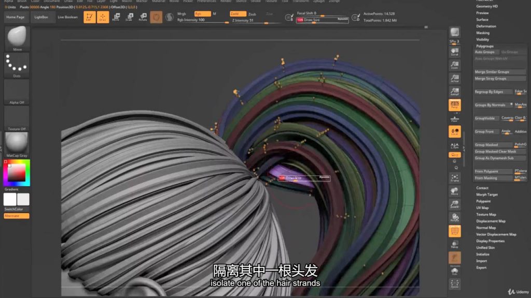Click the Actual size icon
531x298 pixels.
pos(454,79)
